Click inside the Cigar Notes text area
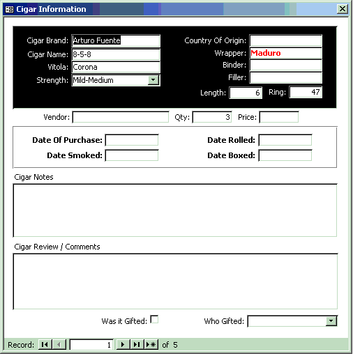The height and width of the screenshot is (356, 353). coord(175,210)
